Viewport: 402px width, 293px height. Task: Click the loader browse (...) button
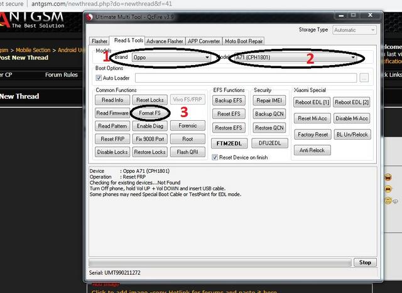click(364, 78)
